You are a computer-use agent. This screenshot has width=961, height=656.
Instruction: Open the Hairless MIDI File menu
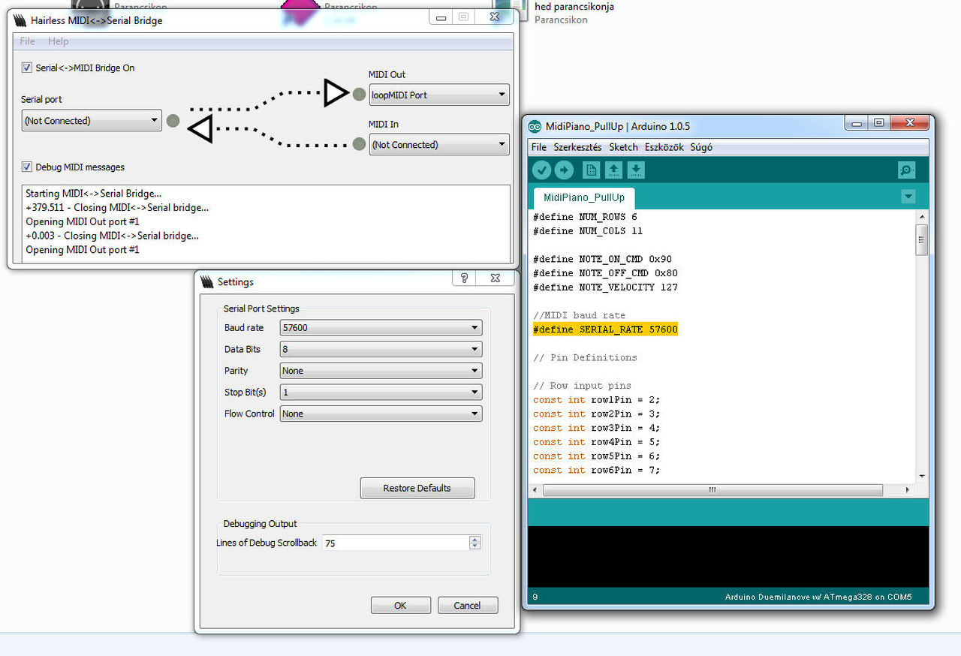point(27,41)
